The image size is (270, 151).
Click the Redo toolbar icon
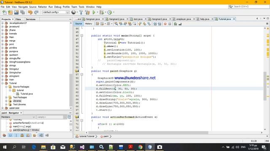[36, 12]
